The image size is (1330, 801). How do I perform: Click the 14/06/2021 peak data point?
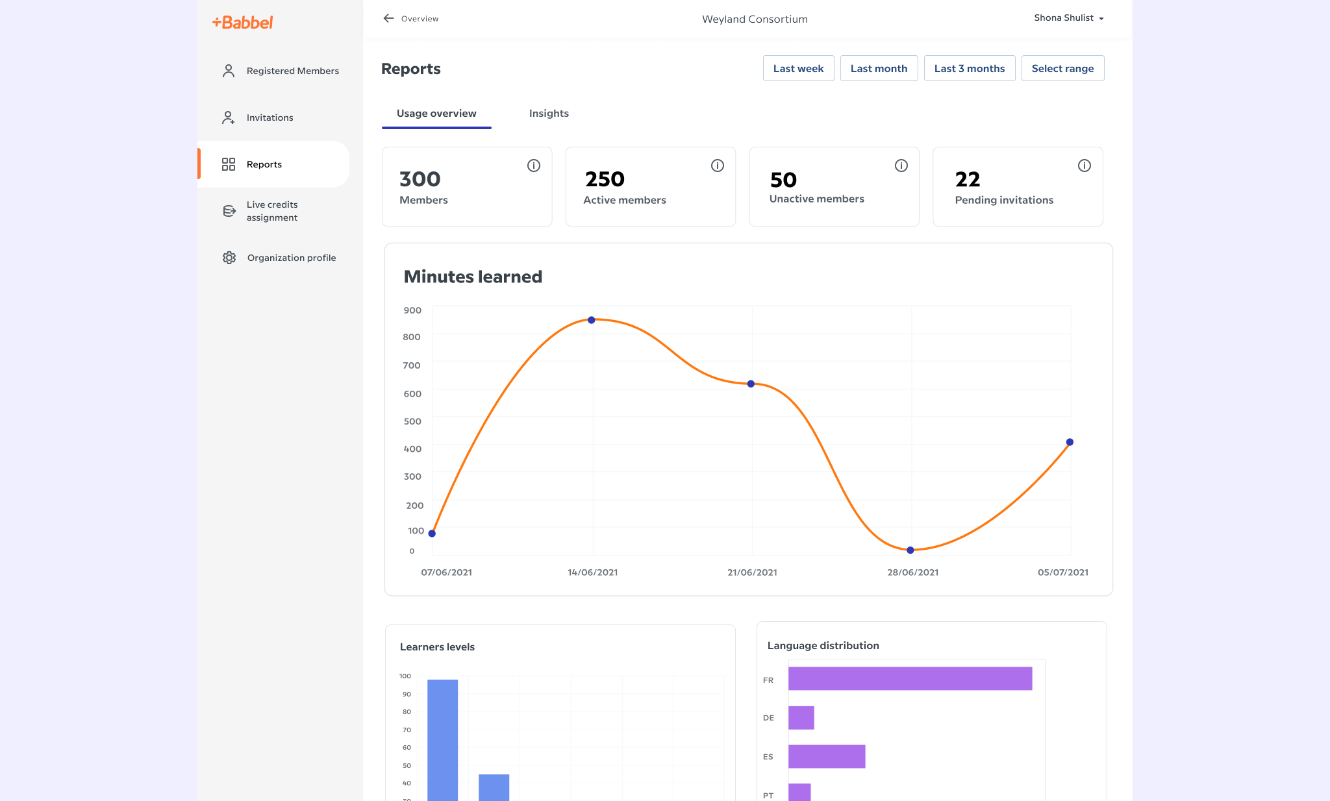pyautogui.click(x=591, y=320)
